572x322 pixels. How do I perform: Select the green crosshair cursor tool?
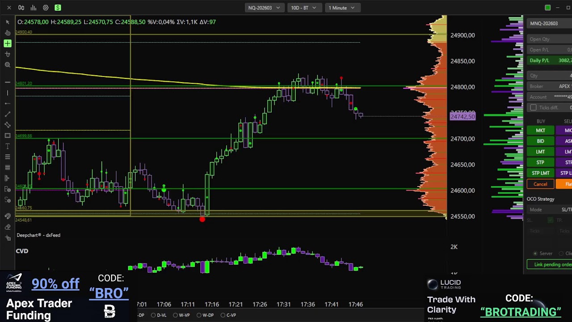point(8,43)
